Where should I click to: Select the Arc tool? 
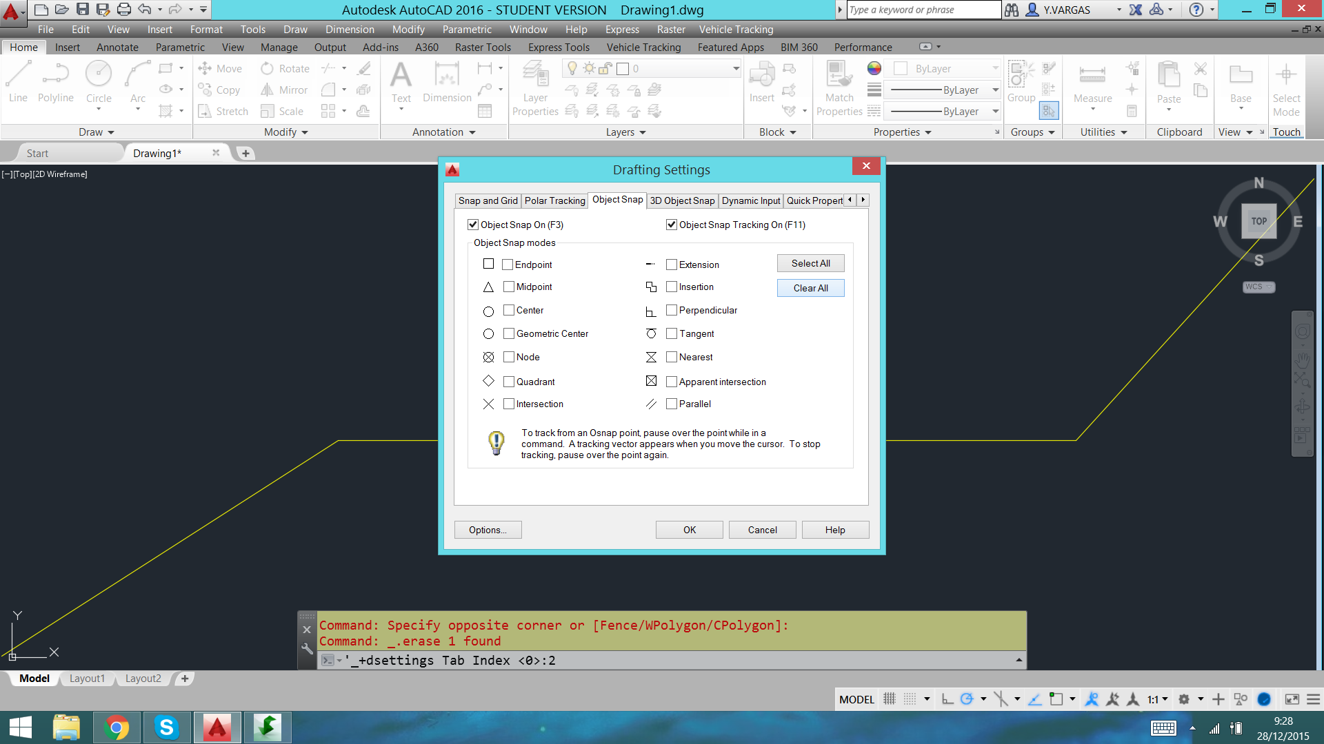point(138,83)
